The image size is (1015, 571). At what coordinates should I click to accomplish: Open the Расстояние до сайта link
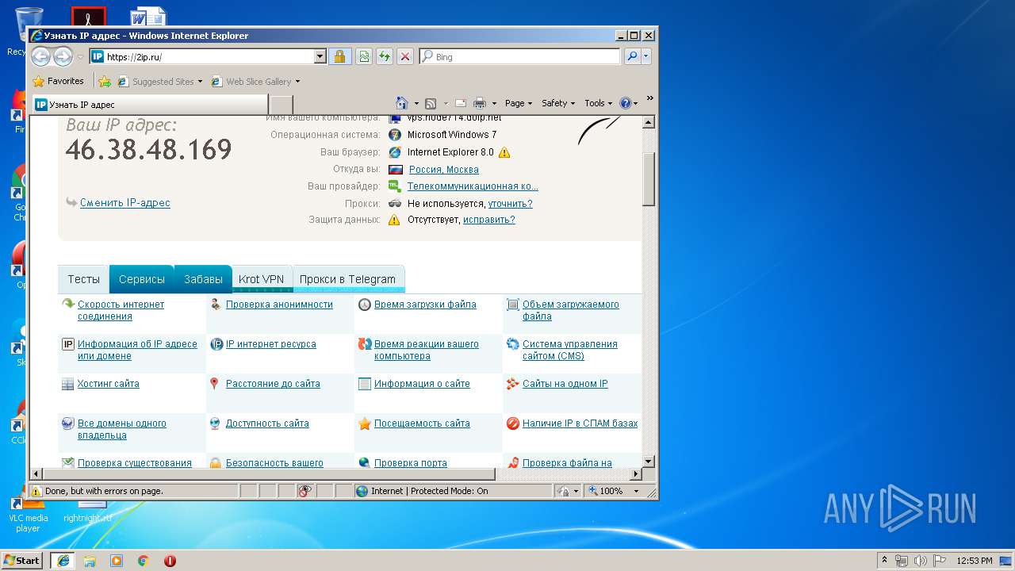273,384
